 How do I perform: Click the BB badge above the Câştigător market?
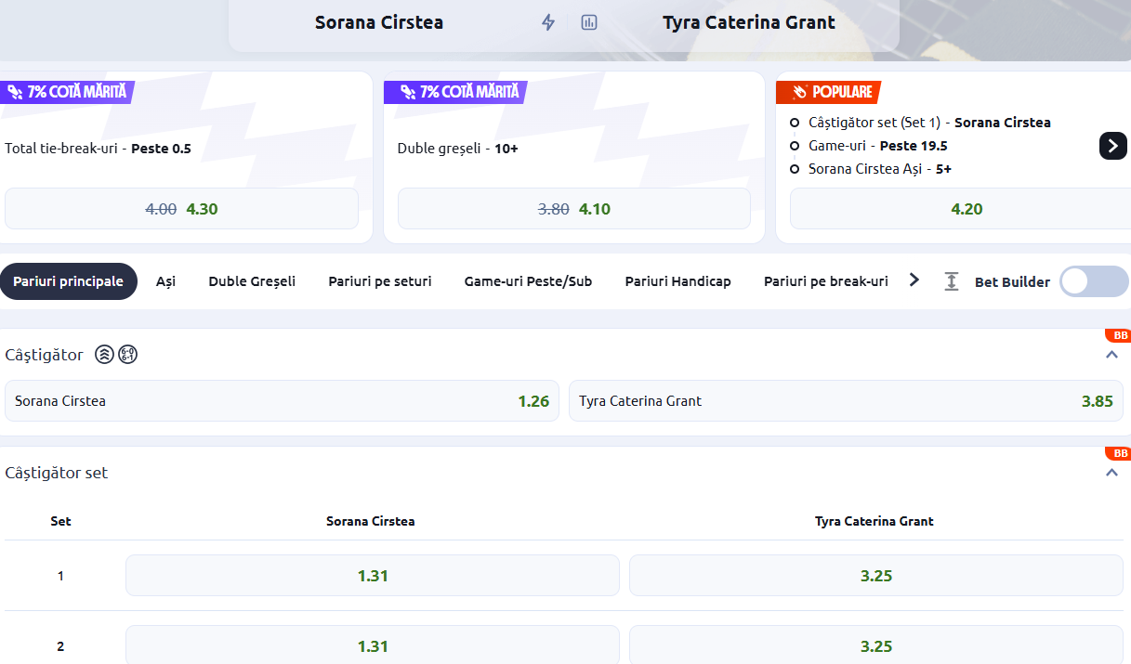[x=1121, y=334]
